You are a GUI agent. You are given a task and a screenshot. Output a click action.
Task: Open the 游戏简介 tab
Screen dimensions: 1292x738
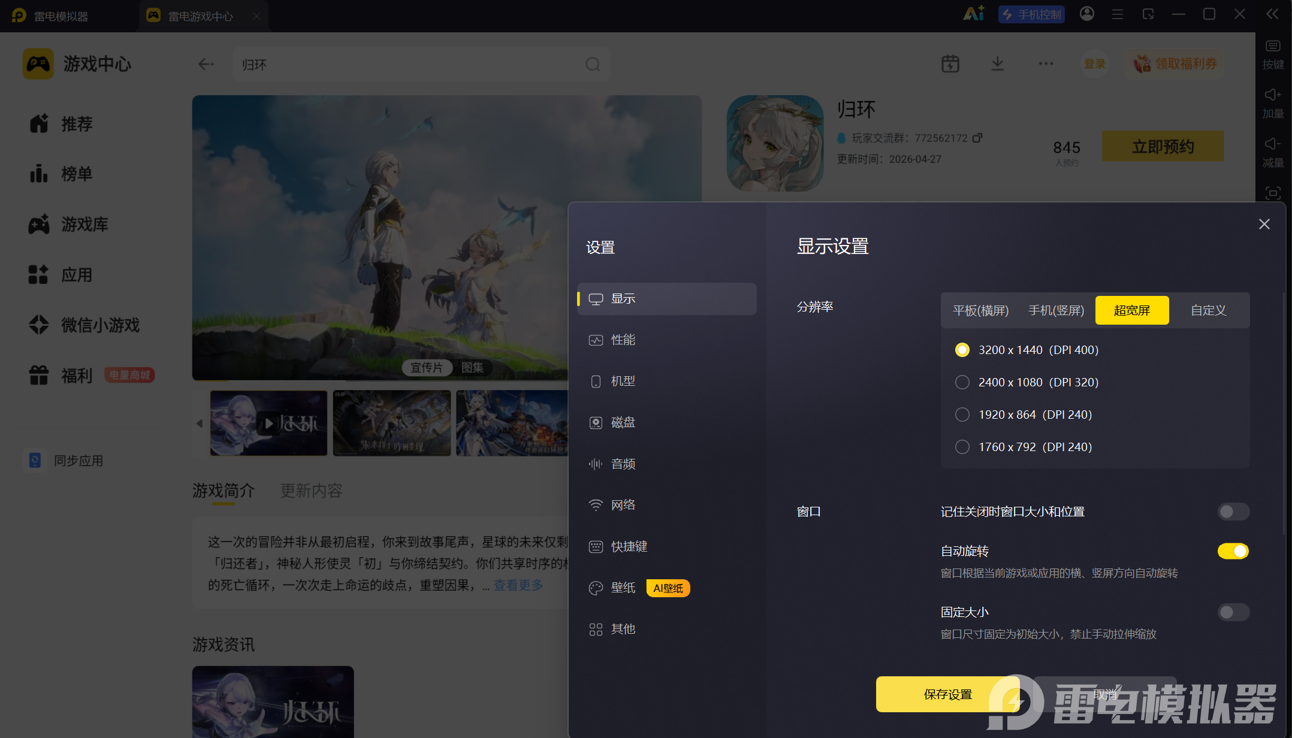coord(224,491)
